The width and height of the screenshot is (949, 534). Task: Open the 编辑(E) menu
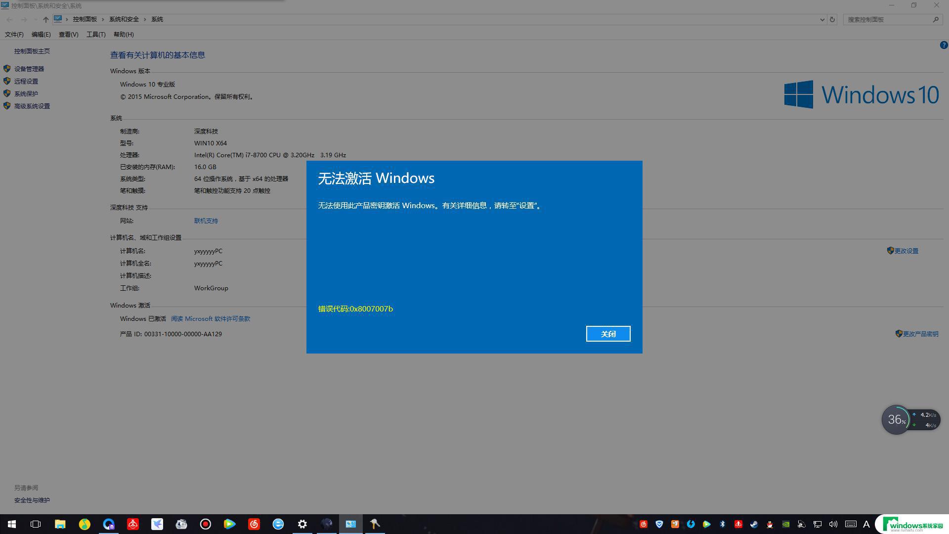tap(41, 35)
